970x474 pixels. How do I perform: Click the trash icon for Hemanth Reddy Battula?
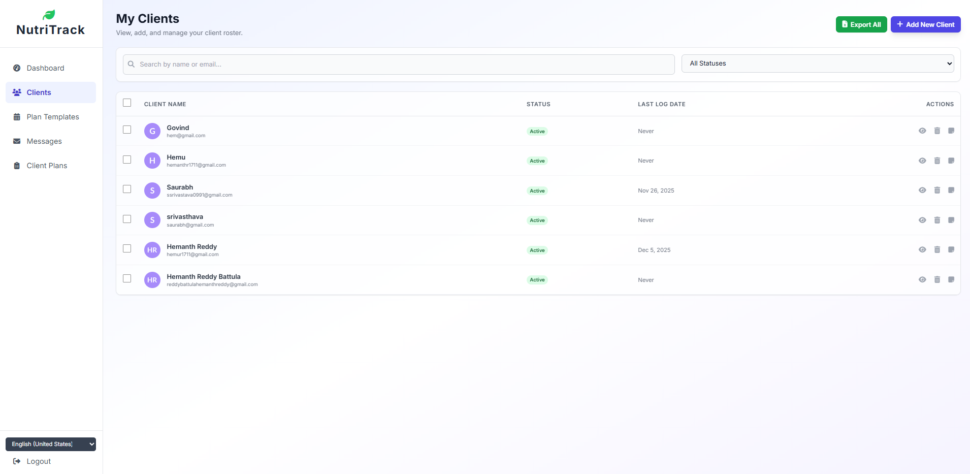click(936, 279)
